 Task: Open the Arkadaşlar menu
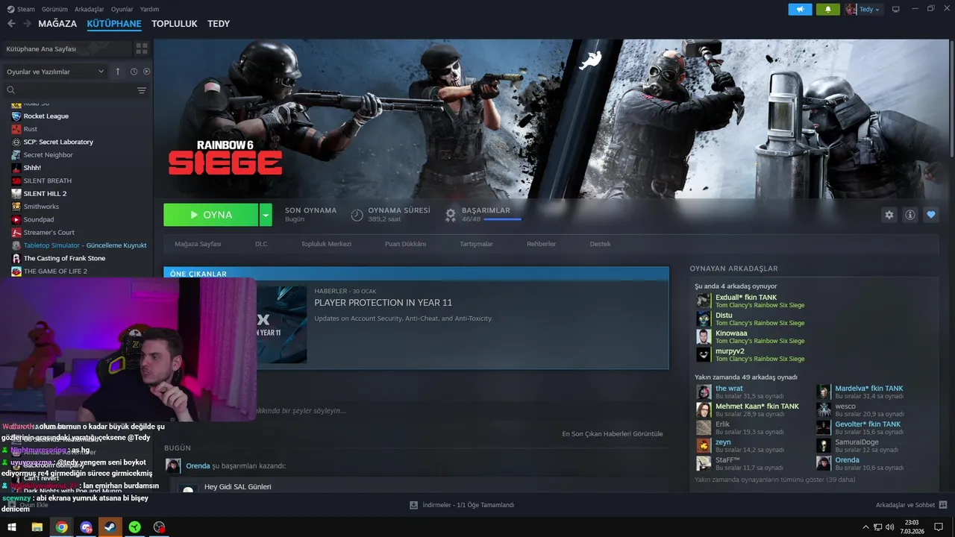(x=90, y=9)
